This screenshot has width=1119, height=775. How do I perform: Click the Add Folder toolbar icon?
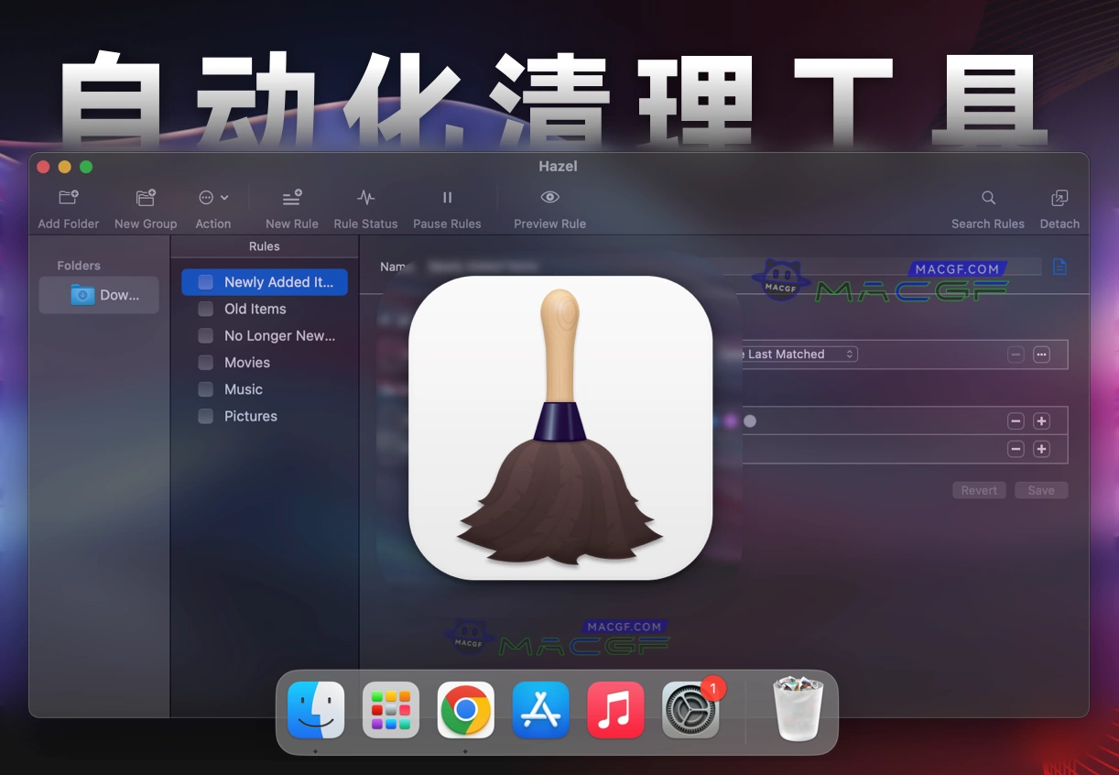[x=69, y=197]
